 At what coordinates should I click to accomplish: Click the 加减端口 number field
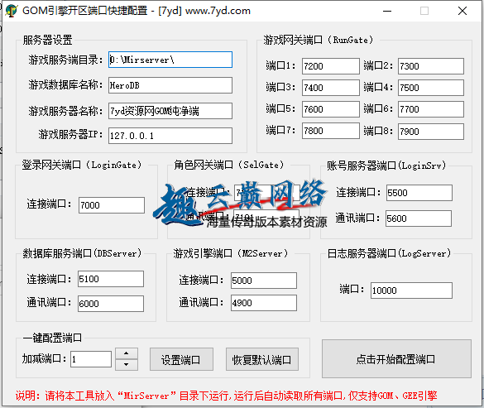[91, 359]
